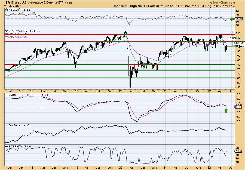
Task: Click the Close 101.30 value in header
Action: [x=174, y=6]
